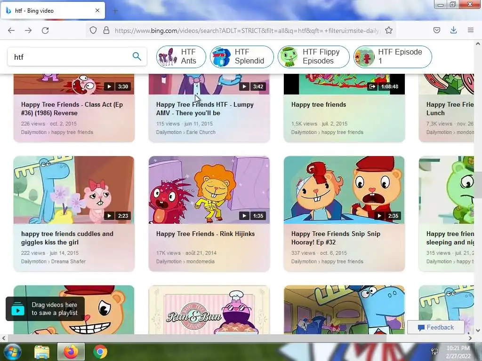
Task: Save page to Pocket
Action: click(x=436, y=30)
